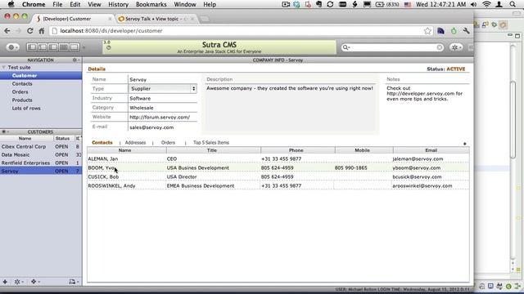The image size is (524, 294).
Task: Open the bottom filter options menu
Action: coord(35,282)
